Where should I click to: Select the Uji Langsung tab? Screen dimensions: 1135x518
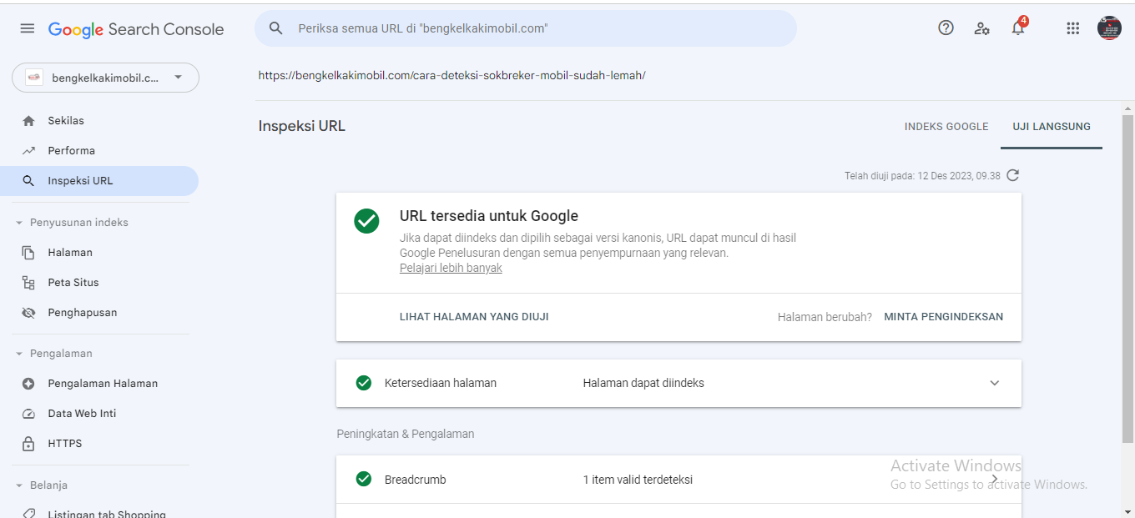pyautogui.click(x=1051, y=127)
